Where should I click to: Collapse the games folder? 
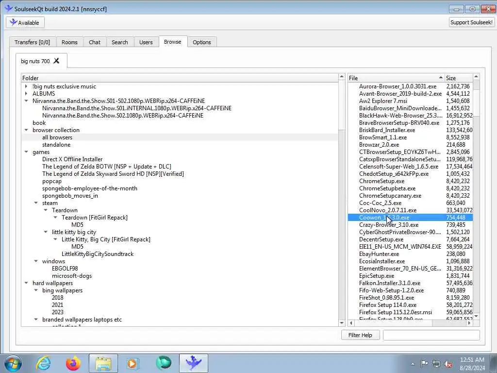(x=26, y=152)
